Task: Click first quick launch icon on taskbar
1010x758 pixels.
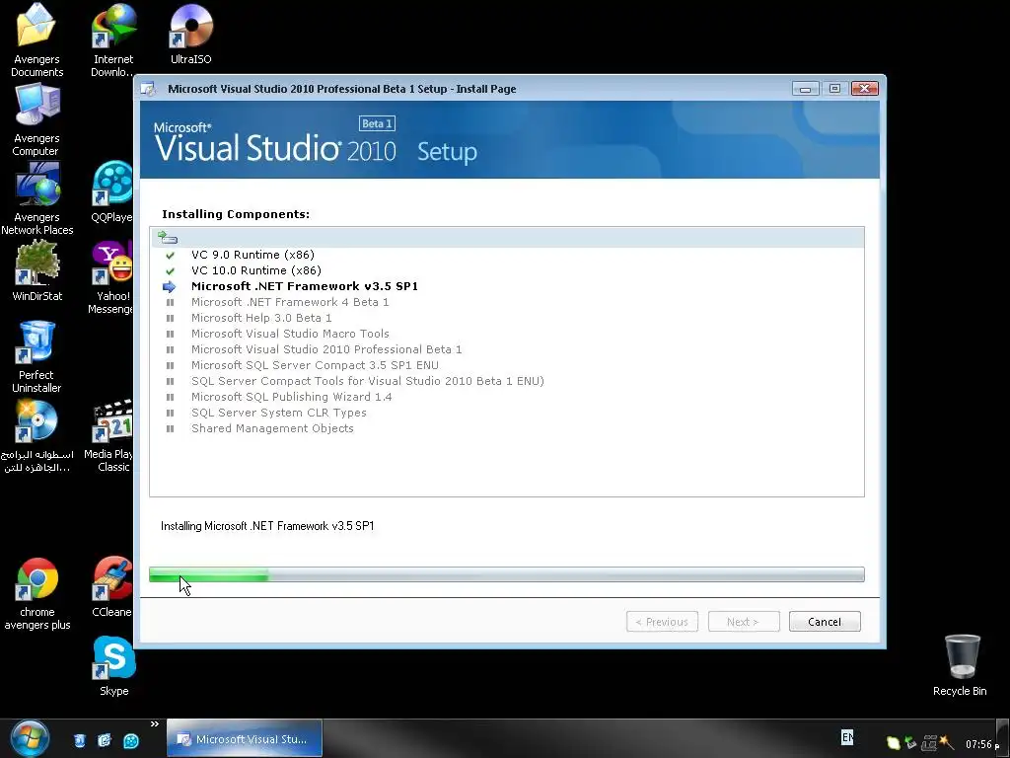Action: pyautogui.click(x=79, y=740)
